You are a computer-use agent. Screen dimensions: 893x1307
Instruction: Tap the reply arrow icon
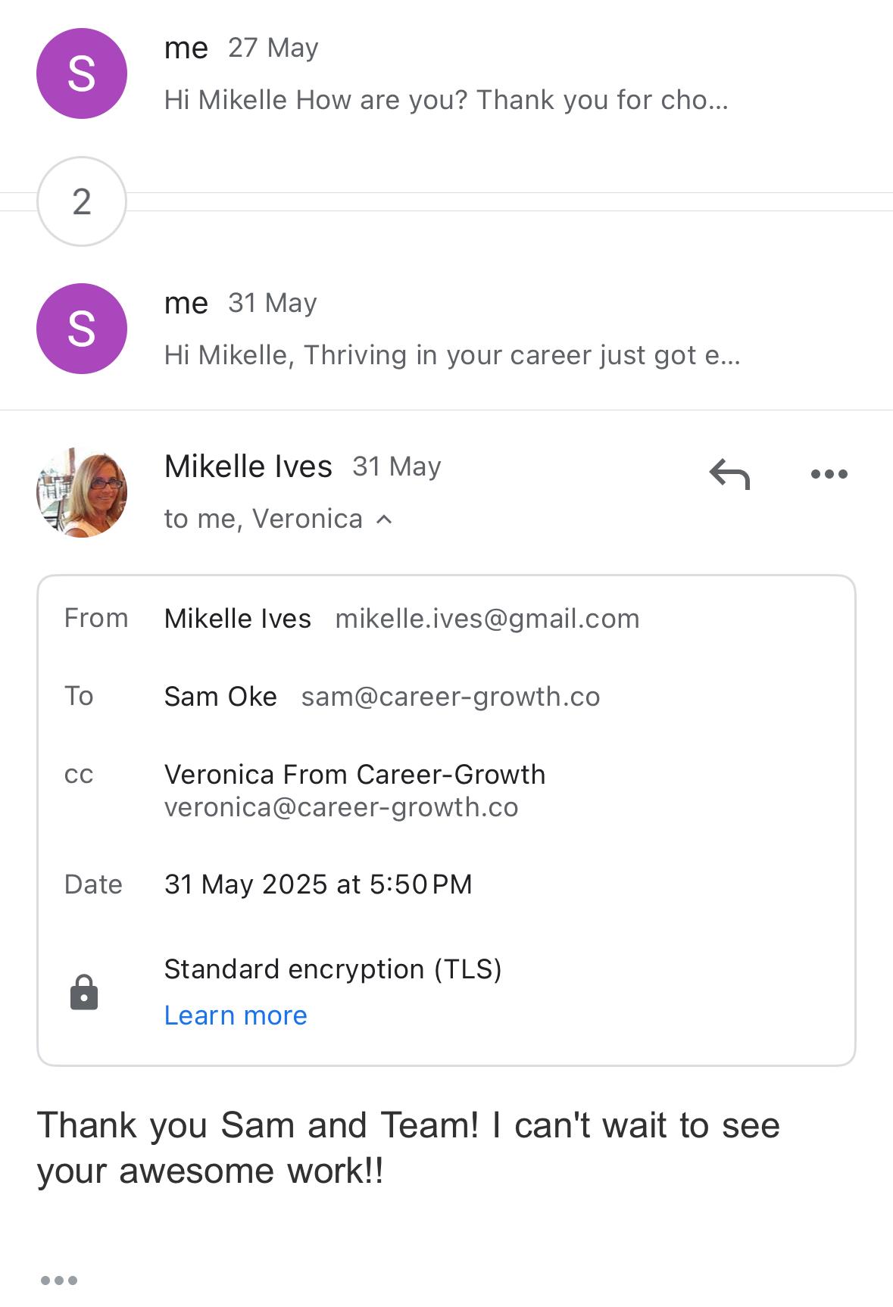point(729,475)
